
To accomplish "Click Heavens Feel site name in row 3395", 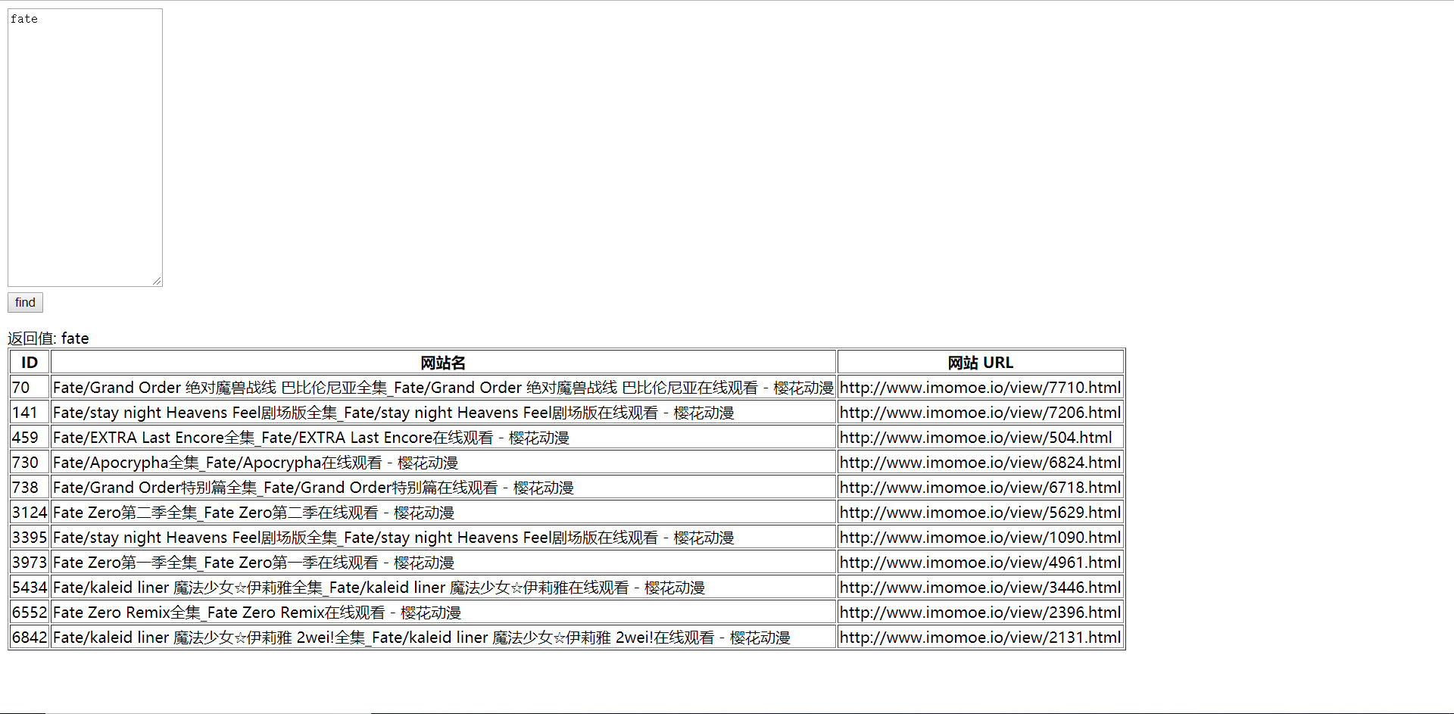I will click(x=443, y=538).
